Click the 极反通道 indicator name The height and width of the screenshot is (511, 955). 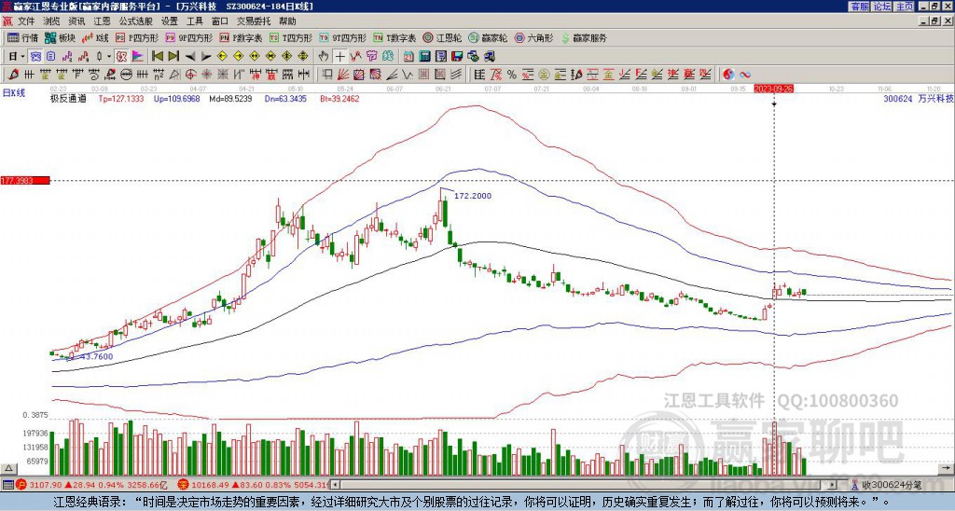pos(67,98)
